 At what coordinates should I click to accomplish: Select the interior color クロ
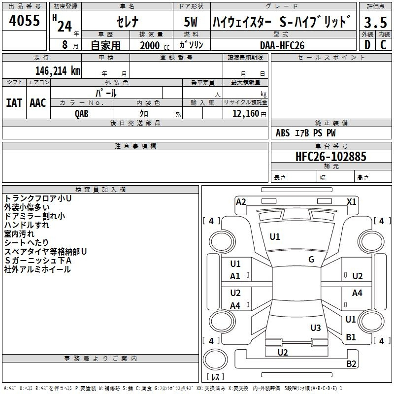144,114
